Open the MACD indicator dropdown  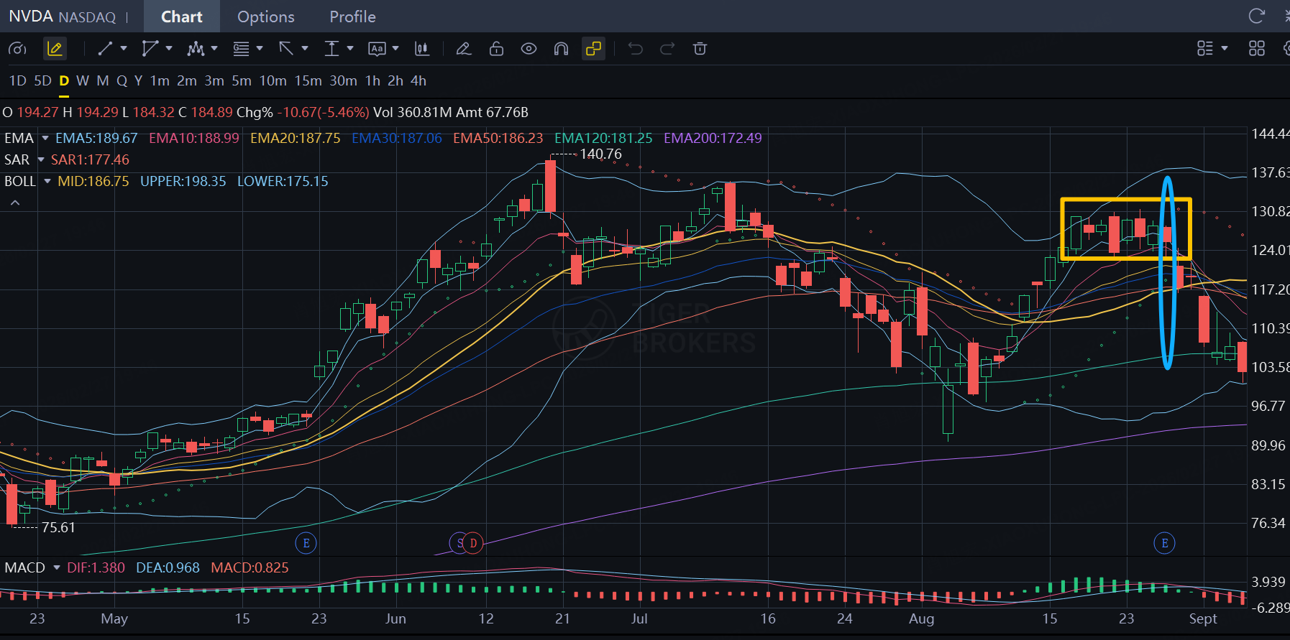coord(57,567)
